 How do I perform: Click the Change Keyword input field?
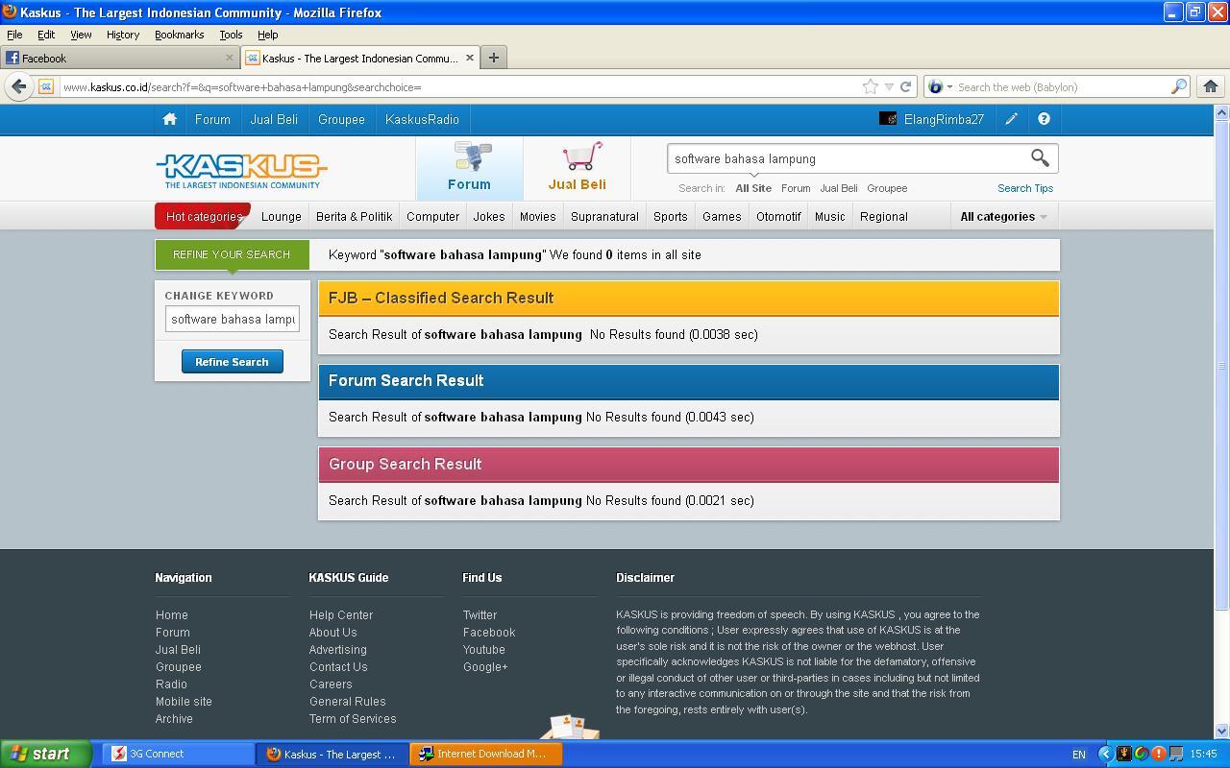(x=233, y=319)
